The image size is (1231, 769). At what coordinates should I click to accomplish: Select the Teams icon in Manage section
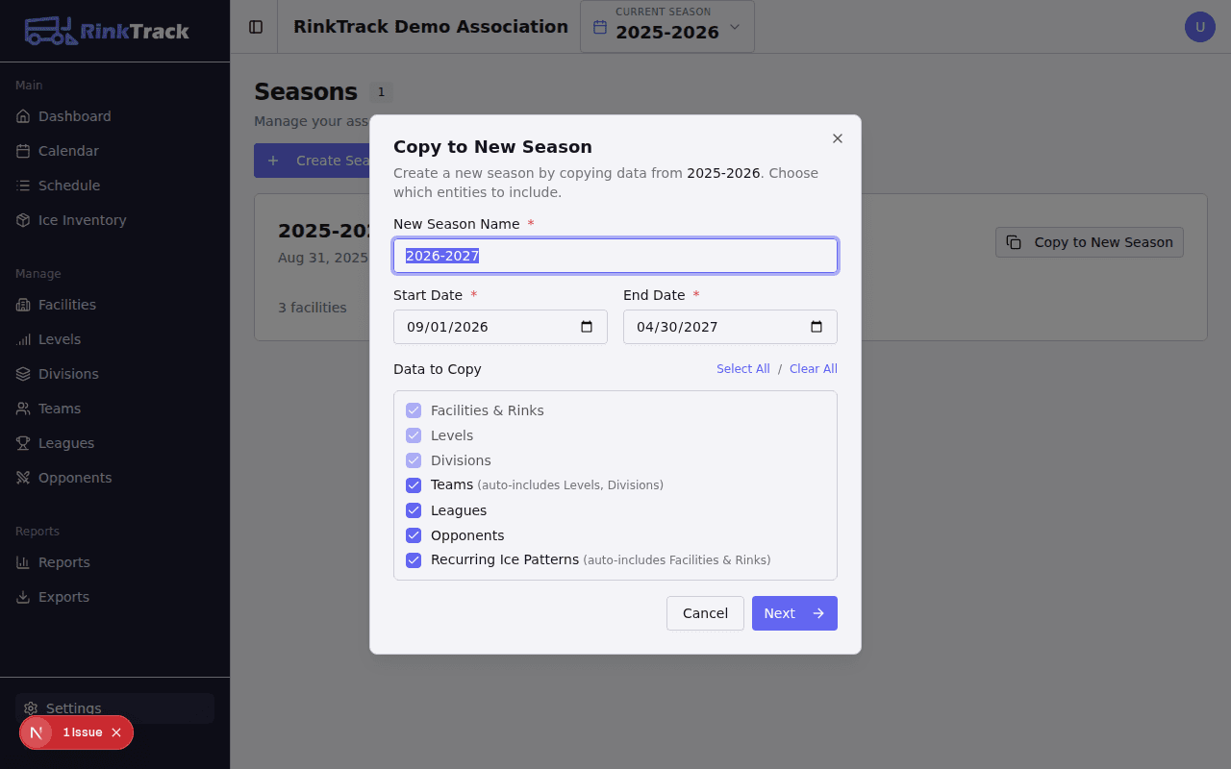(23, 409)
